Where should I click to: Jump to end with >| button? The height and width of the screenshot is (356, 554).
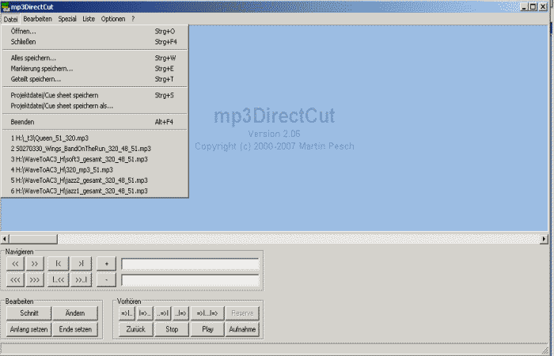82,263
